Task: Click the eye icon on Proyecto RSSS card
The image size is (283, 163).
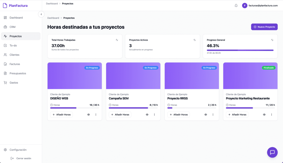Action: tap(206, 114)
